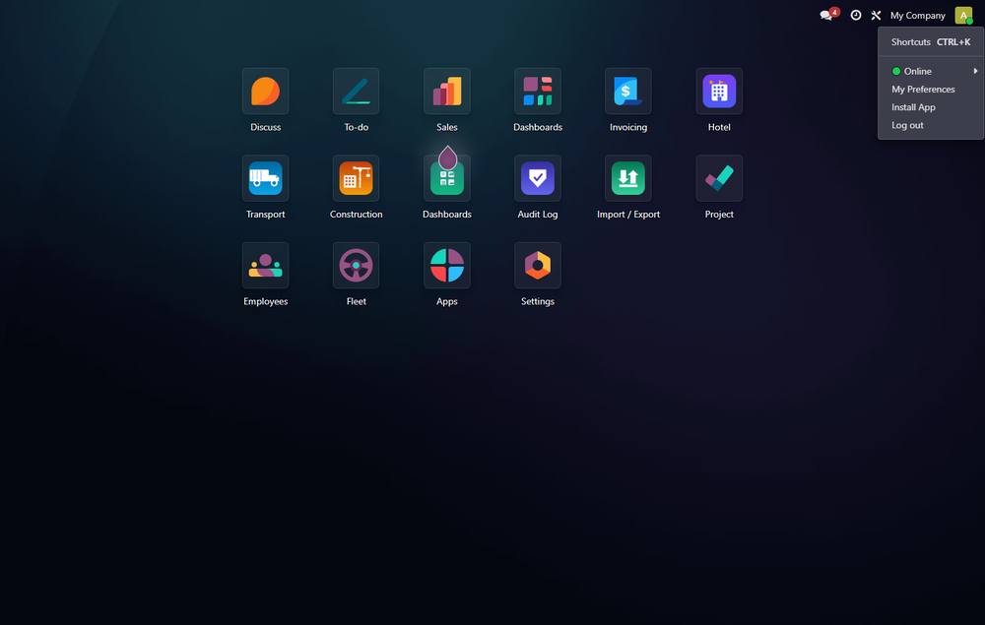The height and width of the screenshot is (625, 985).
Task: Show activities via the clock icon
Action: pyautogui.click(x=856, y=15)
